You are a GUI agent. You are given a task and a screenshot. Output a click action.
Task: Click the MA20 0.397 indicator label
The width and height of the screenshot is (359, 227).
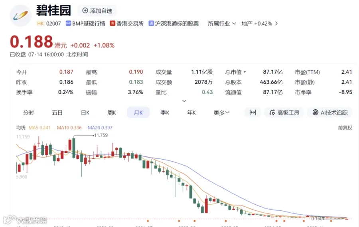tap(100, 128)
